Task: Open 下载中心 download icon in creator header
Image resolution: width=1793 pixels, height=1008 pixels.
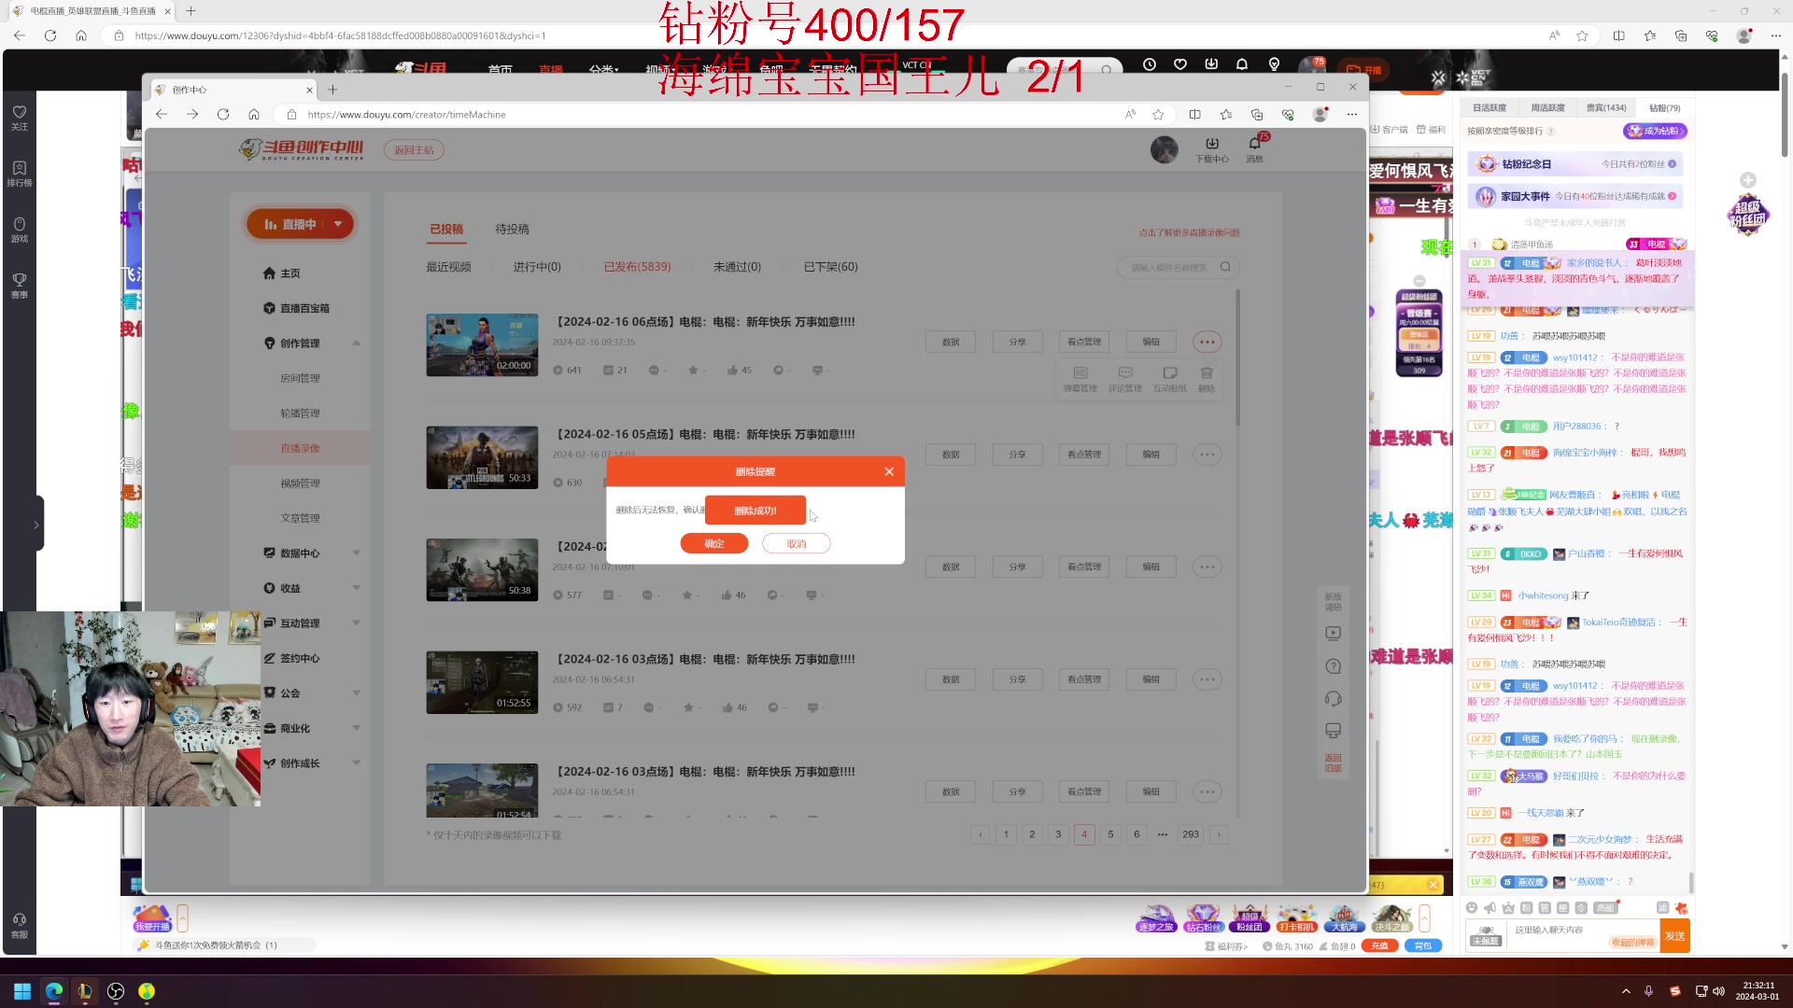Action: click(1212, 148)
